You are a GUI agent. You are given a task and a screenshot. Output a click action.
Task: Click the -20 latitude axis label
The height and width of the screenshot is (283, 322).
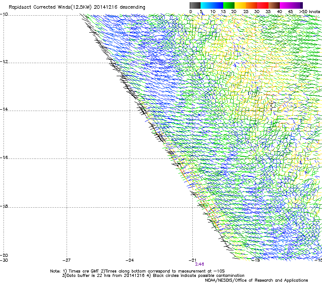(4, 256)
